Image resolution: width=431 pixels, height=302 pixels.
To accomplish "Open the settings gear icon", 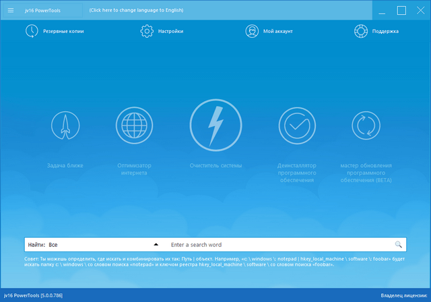I will click(x=147, y=31).
